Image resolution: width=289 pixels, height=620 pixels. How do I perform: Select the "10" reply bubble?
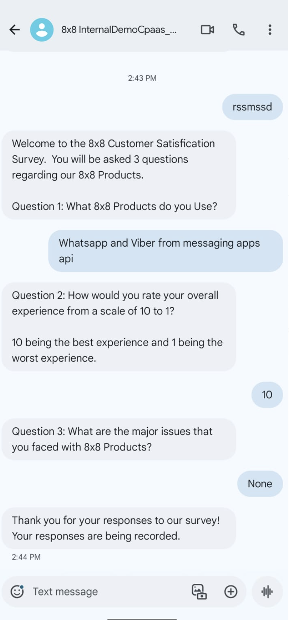click(x=267, y=394)
